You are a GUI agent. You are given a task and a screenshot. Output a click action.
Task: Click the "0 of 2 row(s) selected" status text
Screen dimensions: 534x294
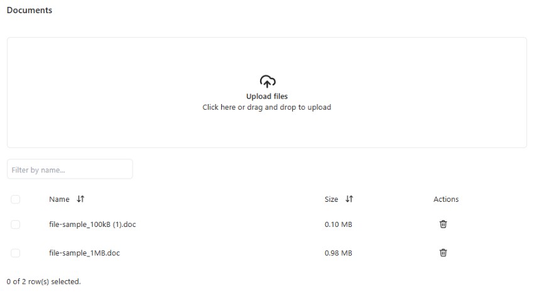[x=43, y=281]
